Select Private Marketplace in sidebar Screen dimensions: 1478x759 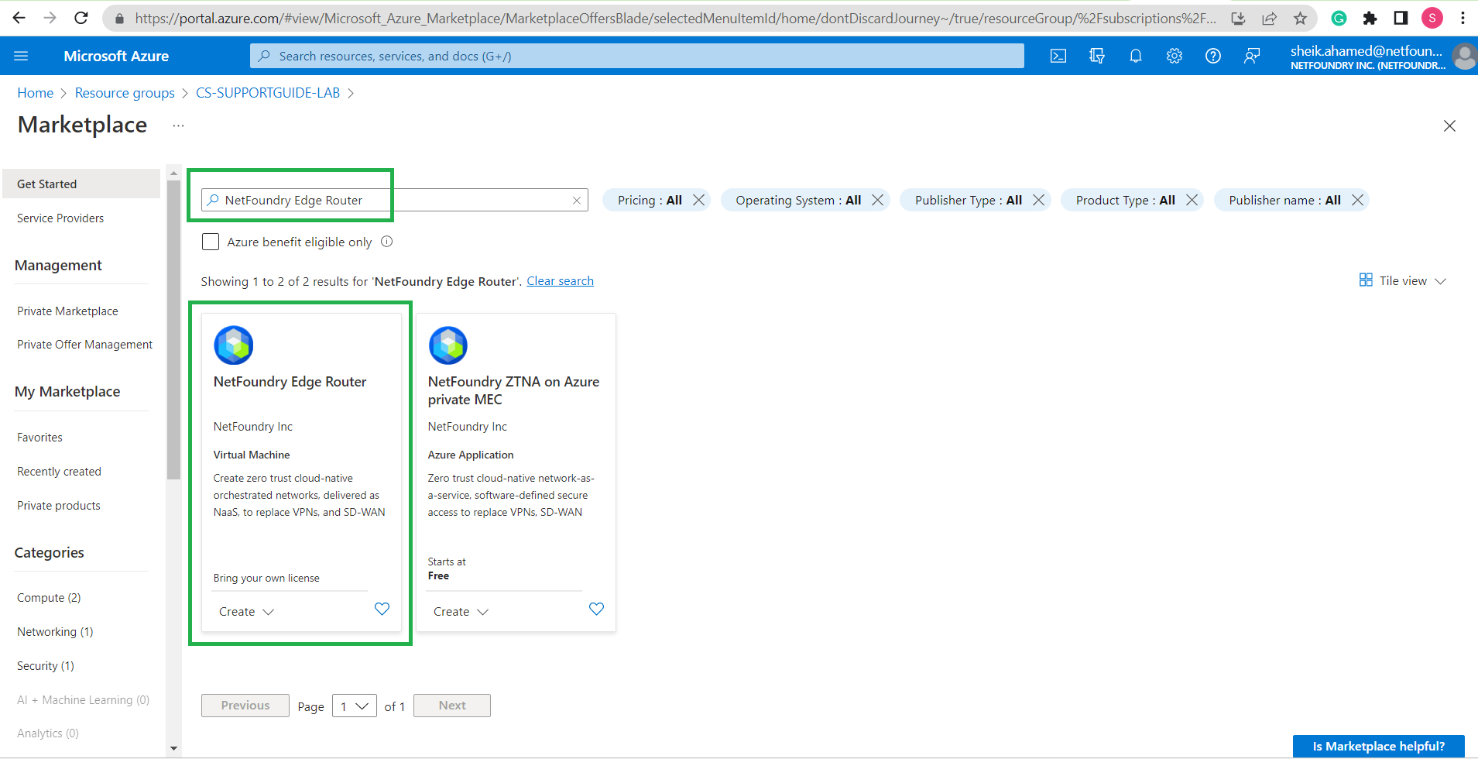click(x=67, y=311)
